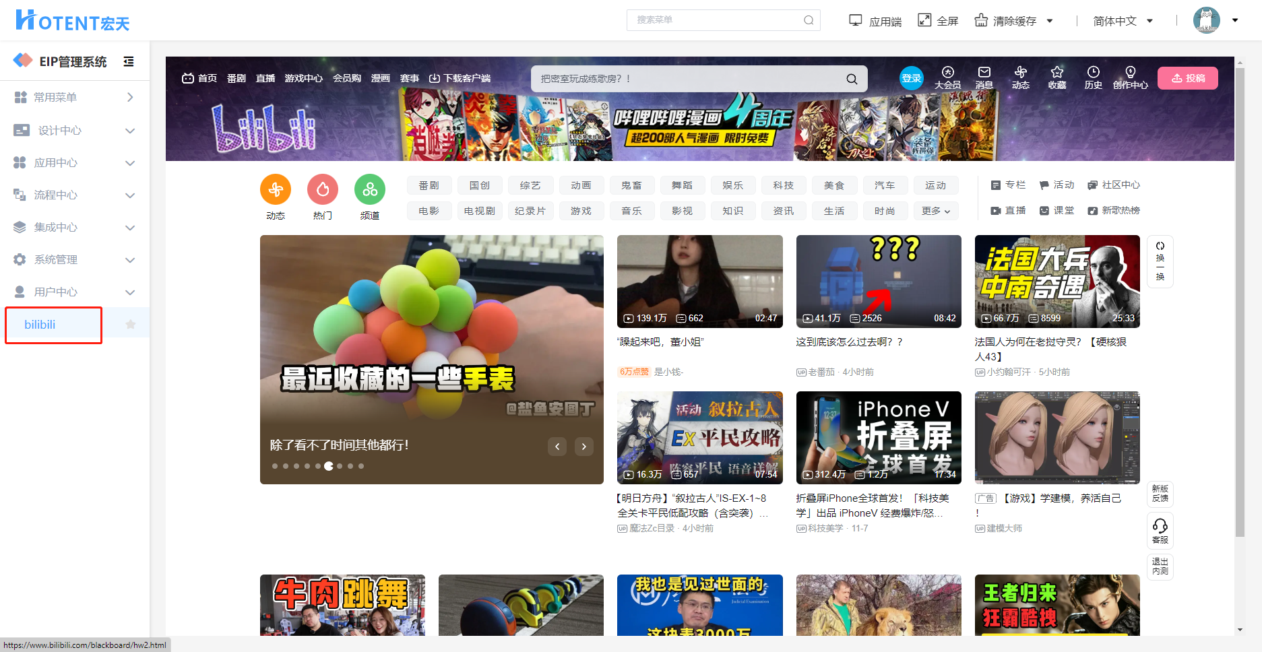Expand 流程中心 sidebar menu

(75, 195)
